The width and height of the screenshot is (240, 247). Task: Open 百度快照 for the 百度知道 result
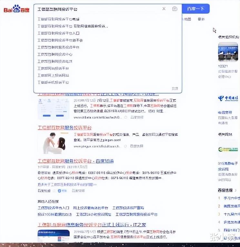click(x=78, y=191)
